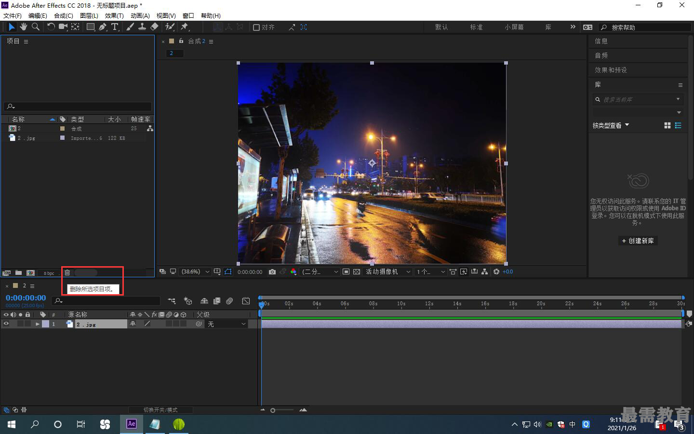Select the Puppet Pin tool

185,27
